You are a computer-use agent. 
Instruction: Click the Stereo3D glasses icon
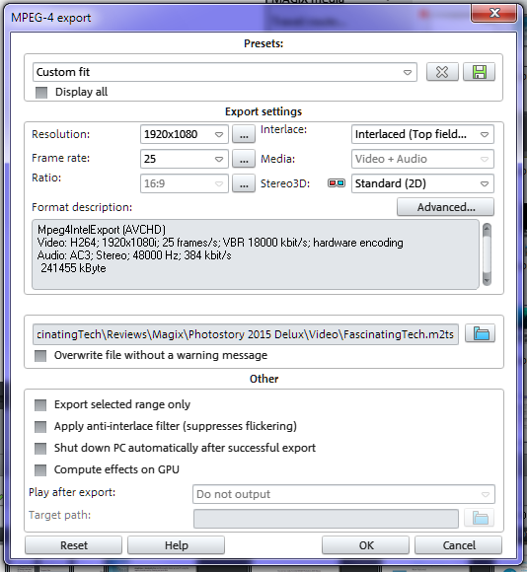point(337,183)
